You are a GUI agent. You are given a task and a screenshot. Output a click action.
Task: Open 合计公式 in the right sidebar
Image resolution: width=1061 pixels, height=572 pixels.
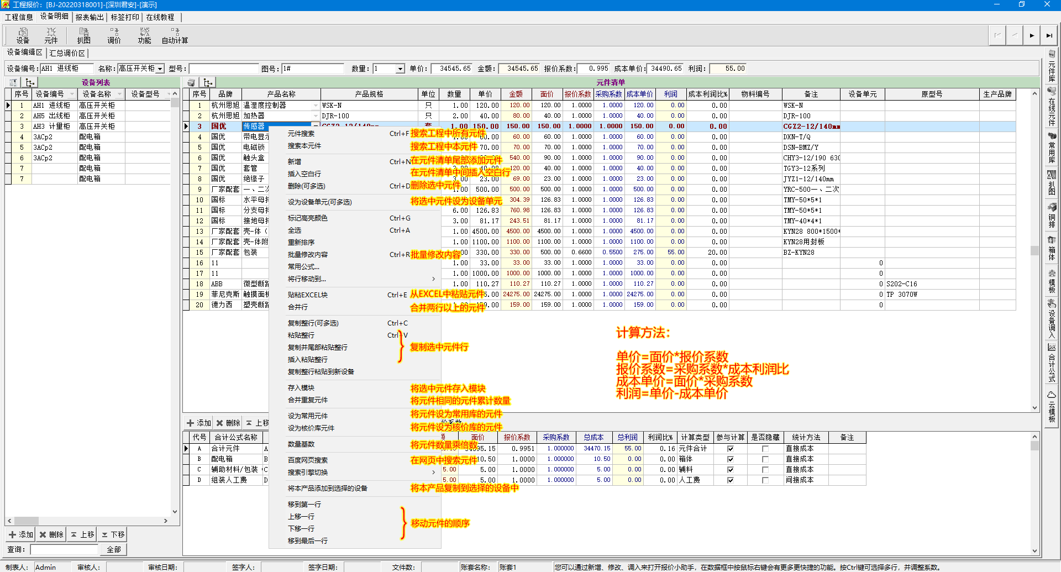point(1052,363)
